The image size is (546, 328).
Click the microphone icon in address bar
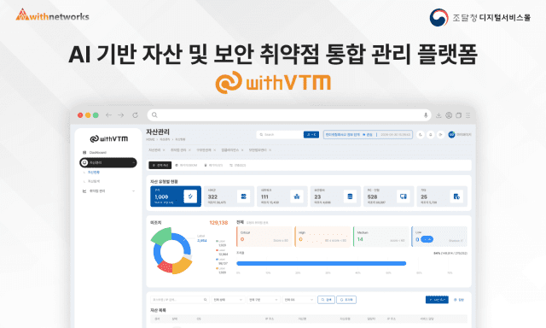coord(426,115)
